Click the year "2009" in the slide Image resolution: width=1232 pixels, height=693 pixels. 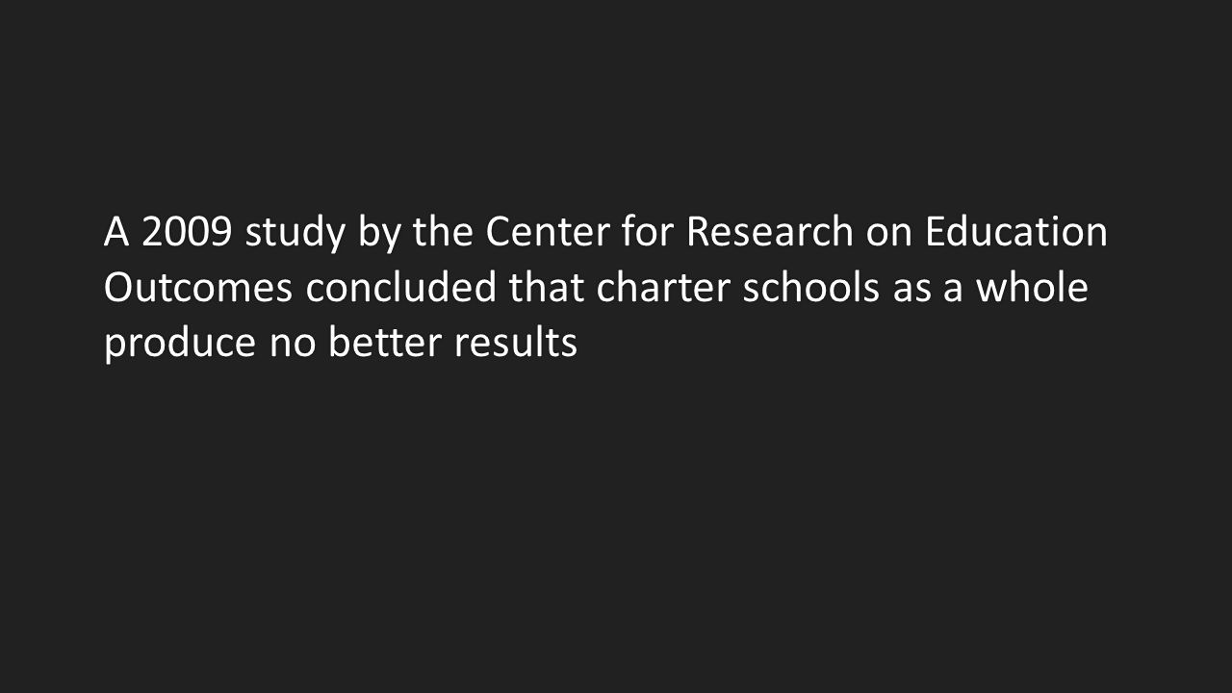[186, 232]
